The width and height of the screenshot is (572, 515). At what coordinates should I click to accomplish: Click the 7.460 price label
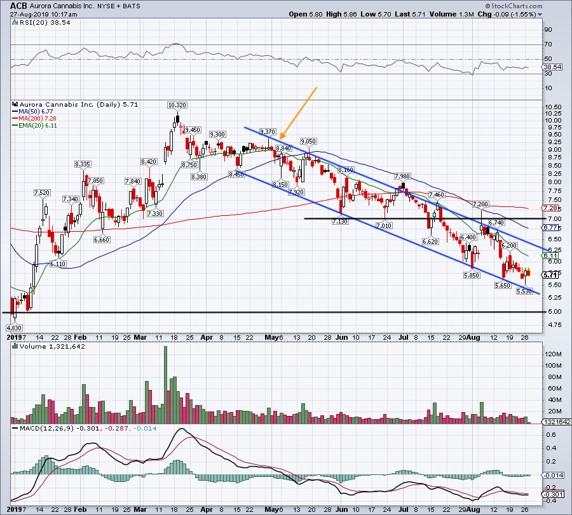[436, 194]
